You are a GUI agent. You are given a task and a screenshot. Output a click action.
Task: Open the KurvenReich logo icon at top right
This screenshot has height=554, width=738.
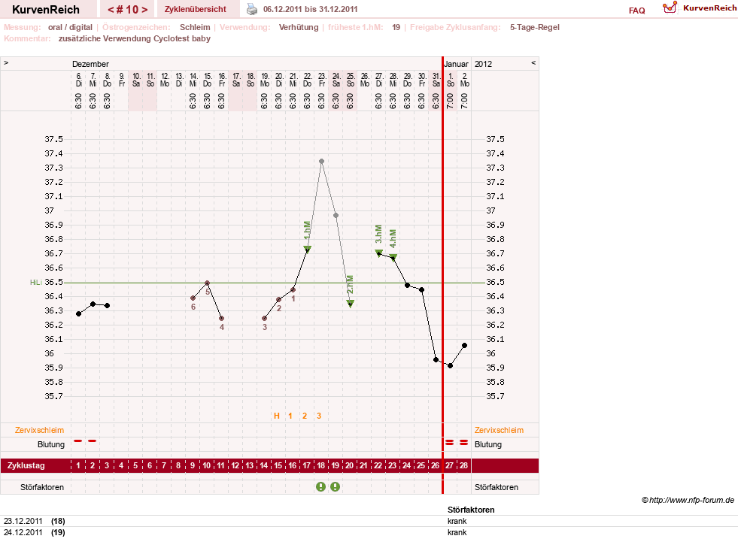670,8
